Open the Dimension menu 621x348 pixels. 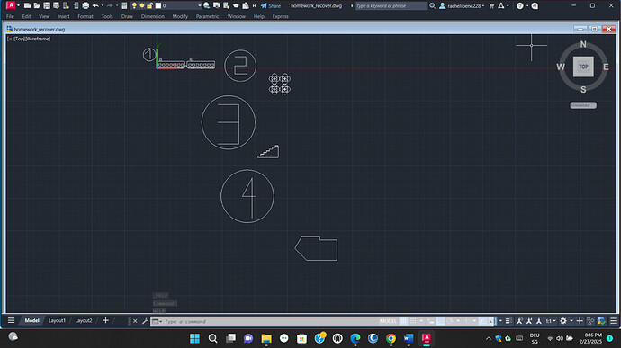(x=152, y=16)
